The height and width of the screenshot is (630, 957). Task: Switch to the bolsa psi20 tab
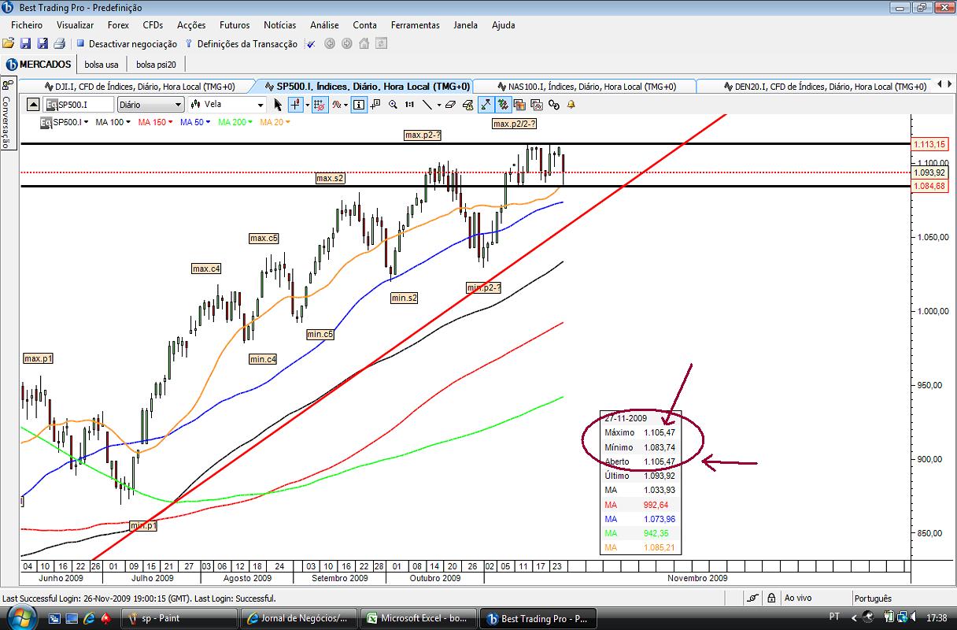(156, 65)
